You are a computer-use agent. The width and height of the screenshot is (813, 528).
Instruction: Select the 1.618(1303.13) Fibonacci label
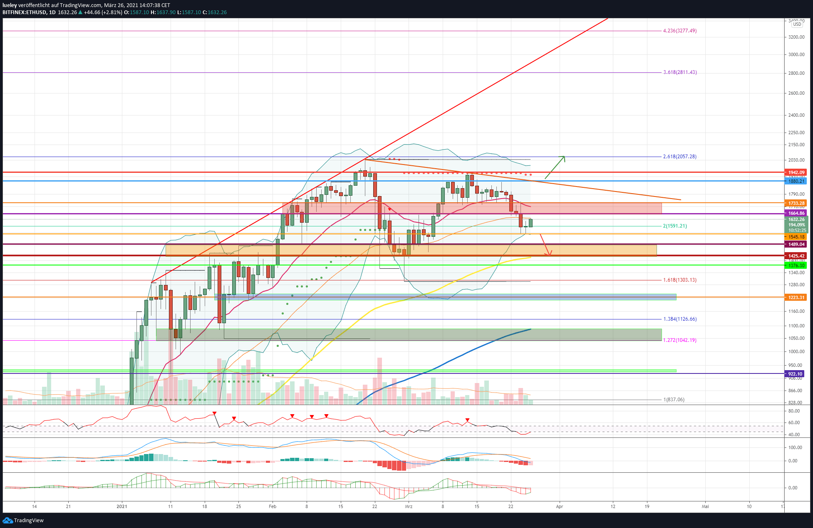coord(680,280)
